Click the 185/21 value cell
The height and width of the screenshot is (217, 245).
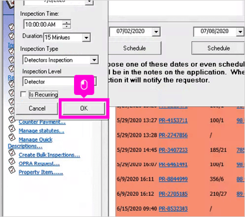(218, 150)
